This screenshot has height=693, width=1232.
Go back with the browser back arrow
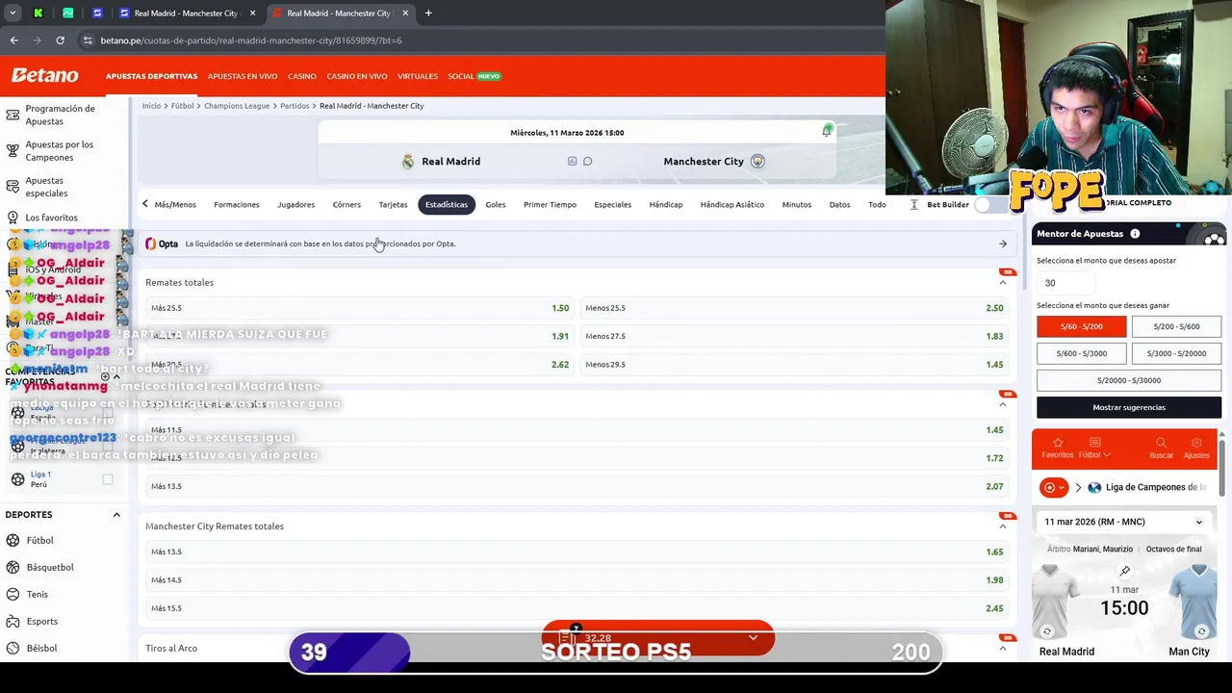13,40
